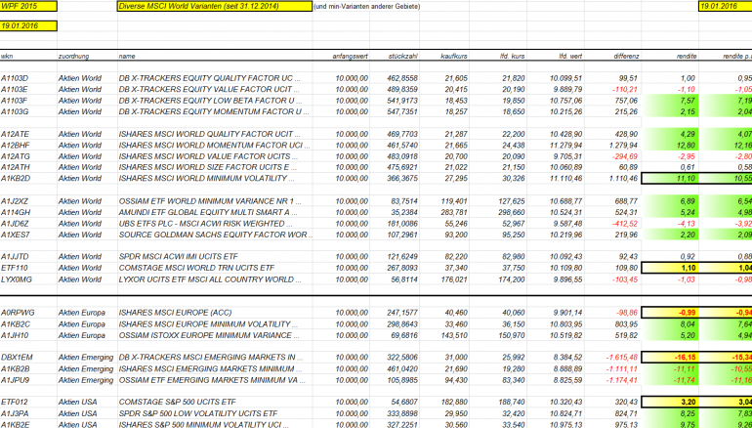This screenshot has height=428, width=752.
Task: Select the current value cell 11.279,94
Action: [556, 145]
